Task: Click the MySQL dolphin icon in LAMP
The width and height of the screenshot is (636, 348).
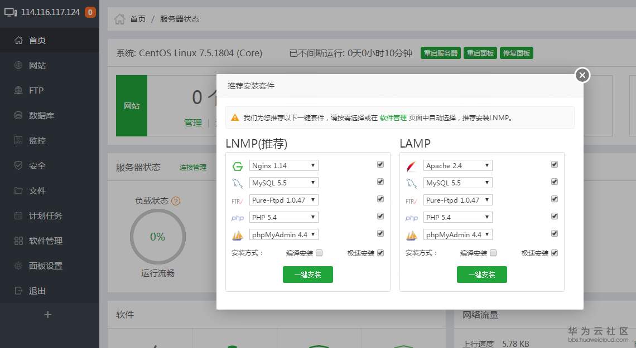Action: pos(411,183)
